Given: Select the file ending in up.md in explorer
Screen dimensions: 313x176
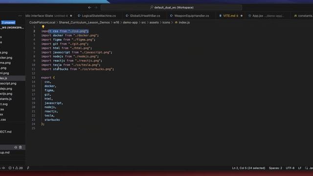Looking at the screenshot, I should coord(13,153).
